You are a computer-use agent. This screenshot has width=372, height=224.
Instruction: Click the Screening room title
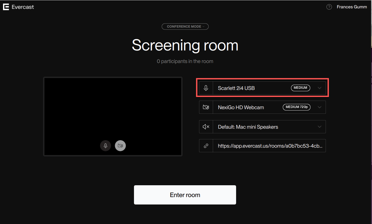click(185, 45)
